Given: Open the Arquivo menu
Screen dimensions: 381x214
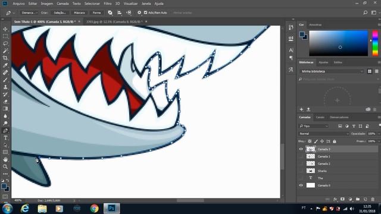Looking at the screenshot, I should point(18,4).
